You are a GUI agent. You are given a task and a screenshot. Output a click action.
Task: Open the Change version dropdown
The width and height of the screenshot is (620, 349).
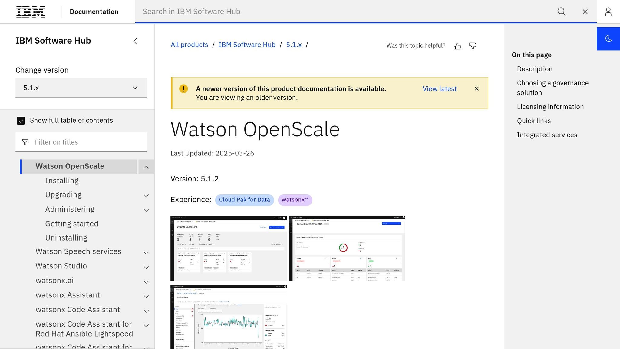pos(81,88)
